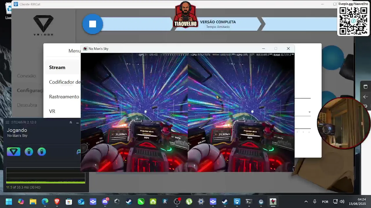Open the SteamVR hamburger menu

point(8,122)
